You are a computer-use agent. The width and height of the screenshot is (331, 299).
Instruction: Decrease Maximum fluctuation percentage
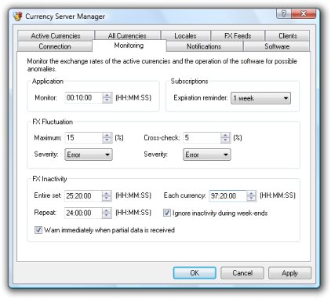[107, 140]
